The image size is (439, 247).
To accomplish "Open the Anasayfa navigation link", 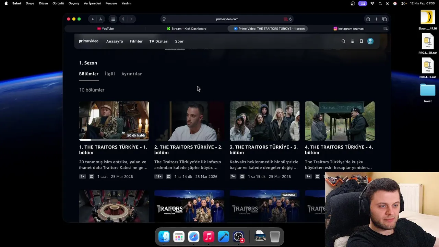I will [115, 41].
